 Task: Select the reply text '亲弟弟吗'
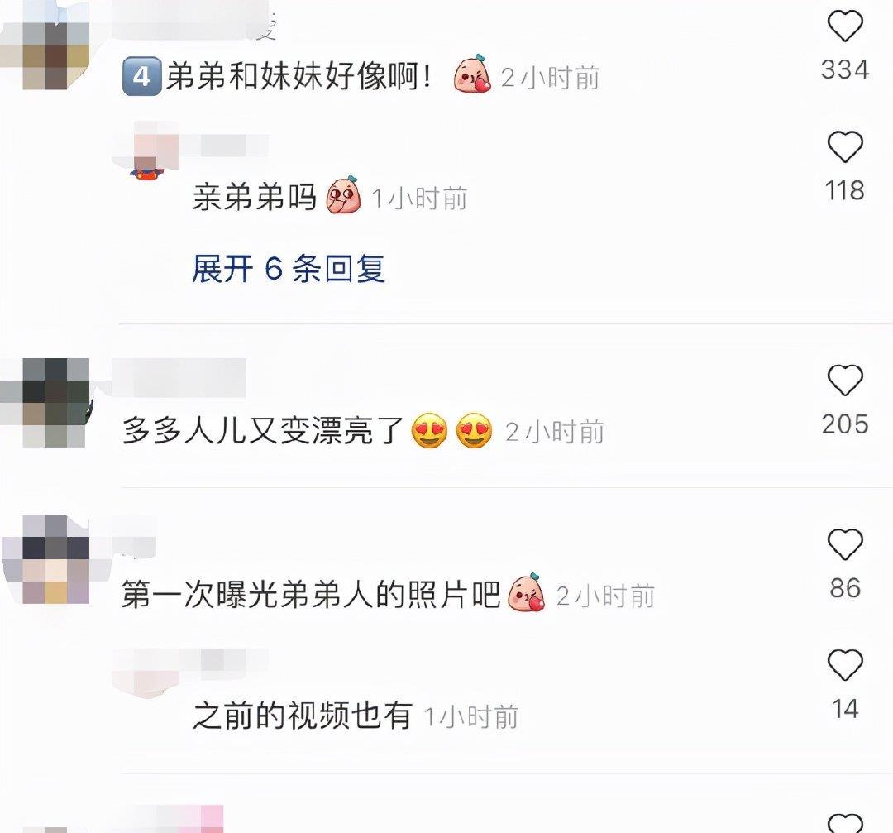(x=255, y=199)
